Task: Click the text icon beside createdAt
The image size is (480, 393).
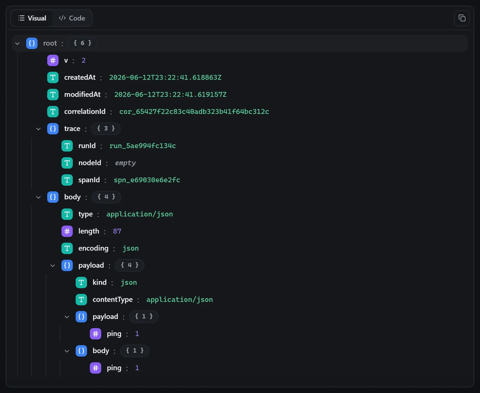Action: pyautogui.click(x=53, y=77)
